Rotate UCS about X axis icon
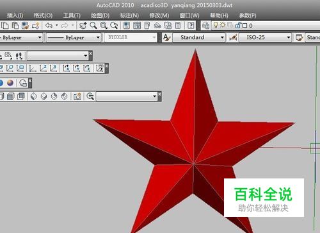 click(66, 68)
